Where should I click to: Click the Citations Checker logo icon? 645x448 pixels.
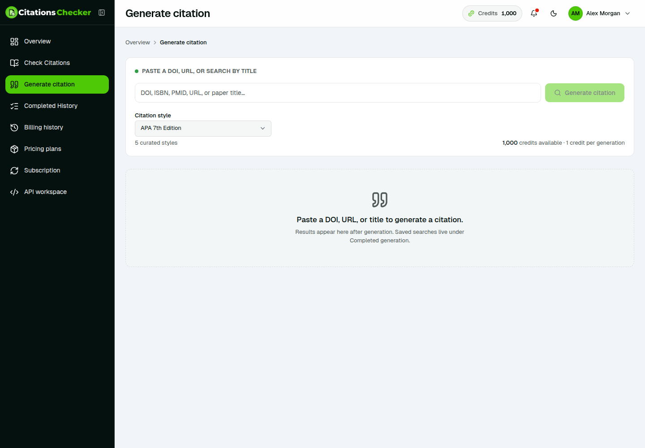coord(11,13)
